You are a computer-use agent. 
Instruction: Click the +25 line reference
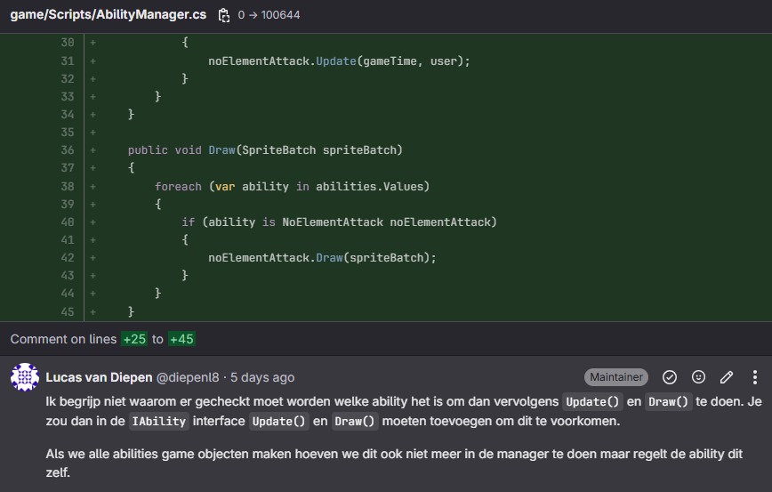pos(134,339)
